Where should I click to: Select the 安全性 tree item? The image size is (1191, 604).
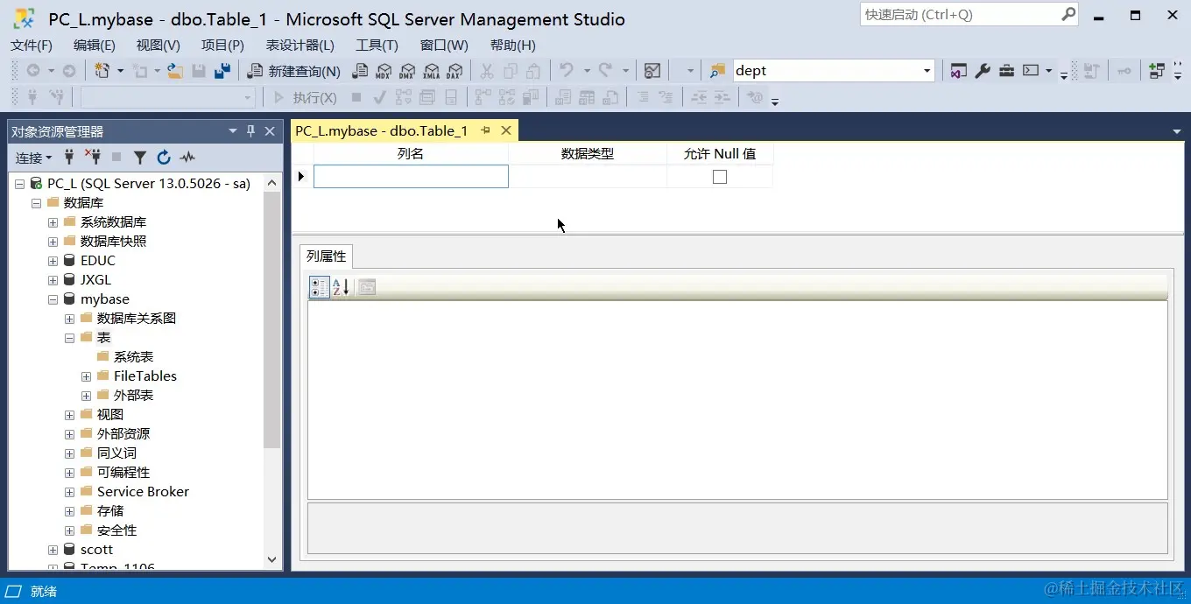(117, 530)
